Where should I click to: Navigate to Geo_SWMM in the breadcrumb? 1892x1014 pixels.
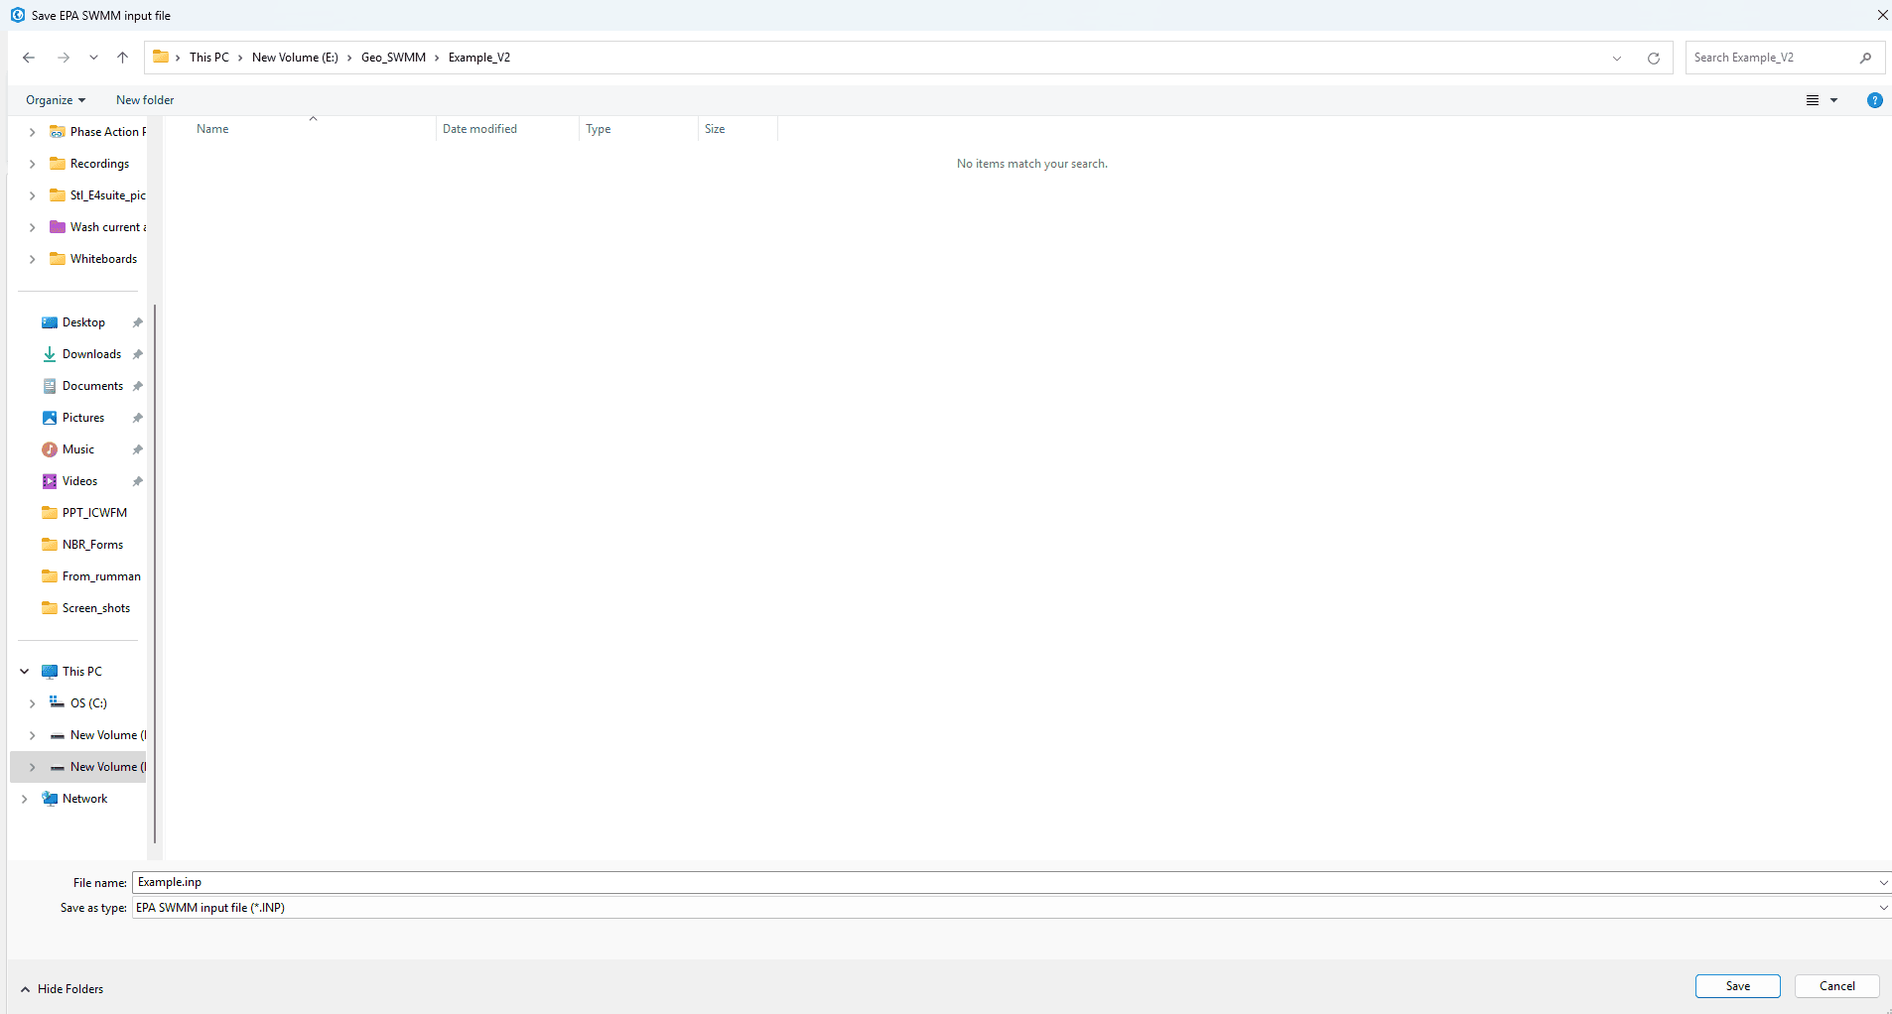391,57
